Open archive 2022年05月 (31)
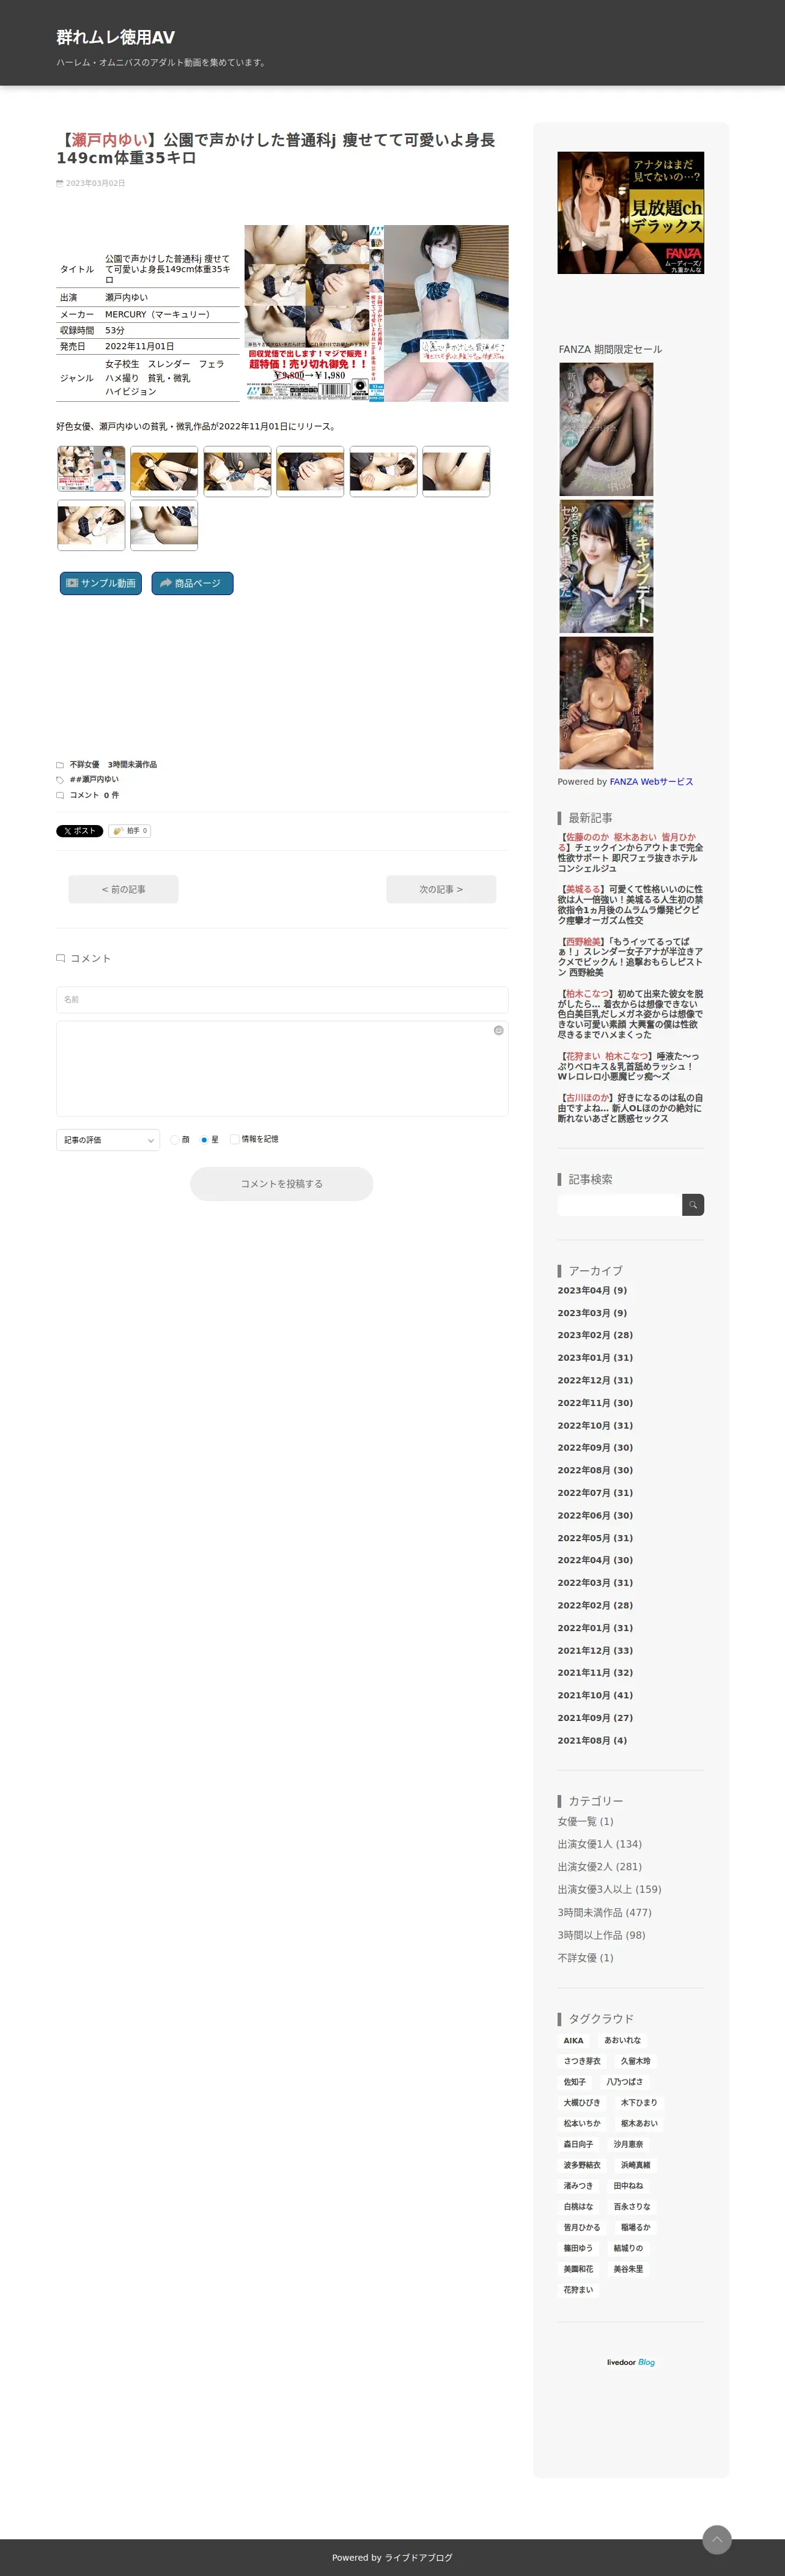 pos(595,1538)
